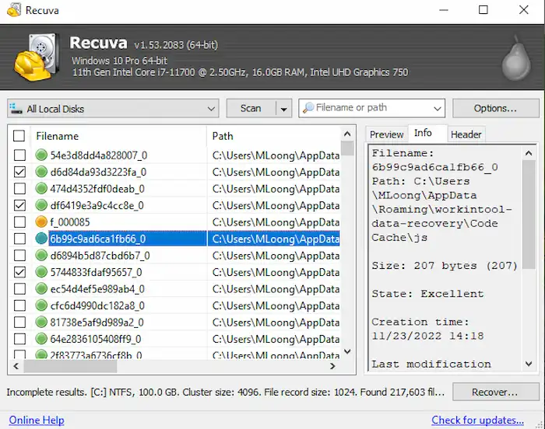Check the box for cfc6d4990dc182a8_0
The image size is (545, 429).
[x=19, y=305]
